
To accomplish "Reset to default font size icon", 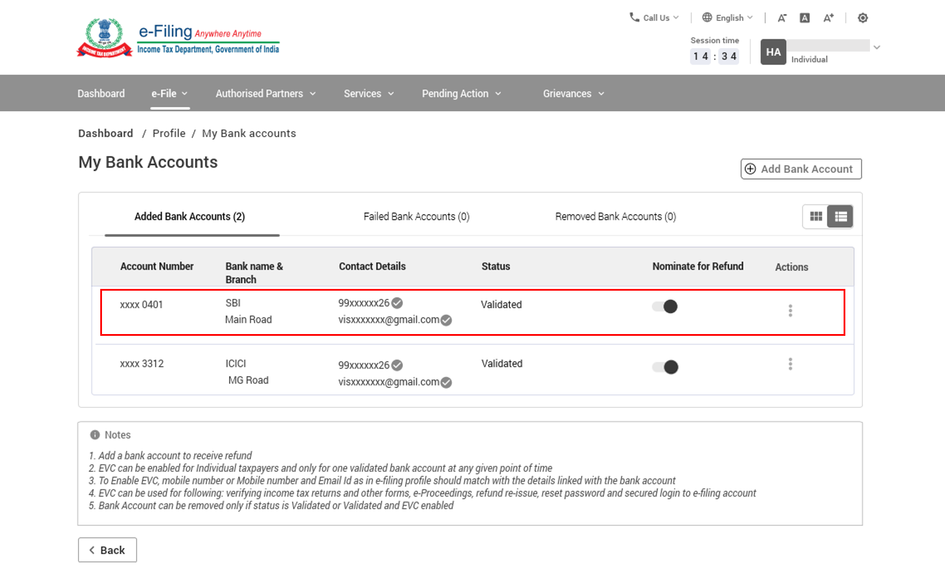I will coord(805,18).
